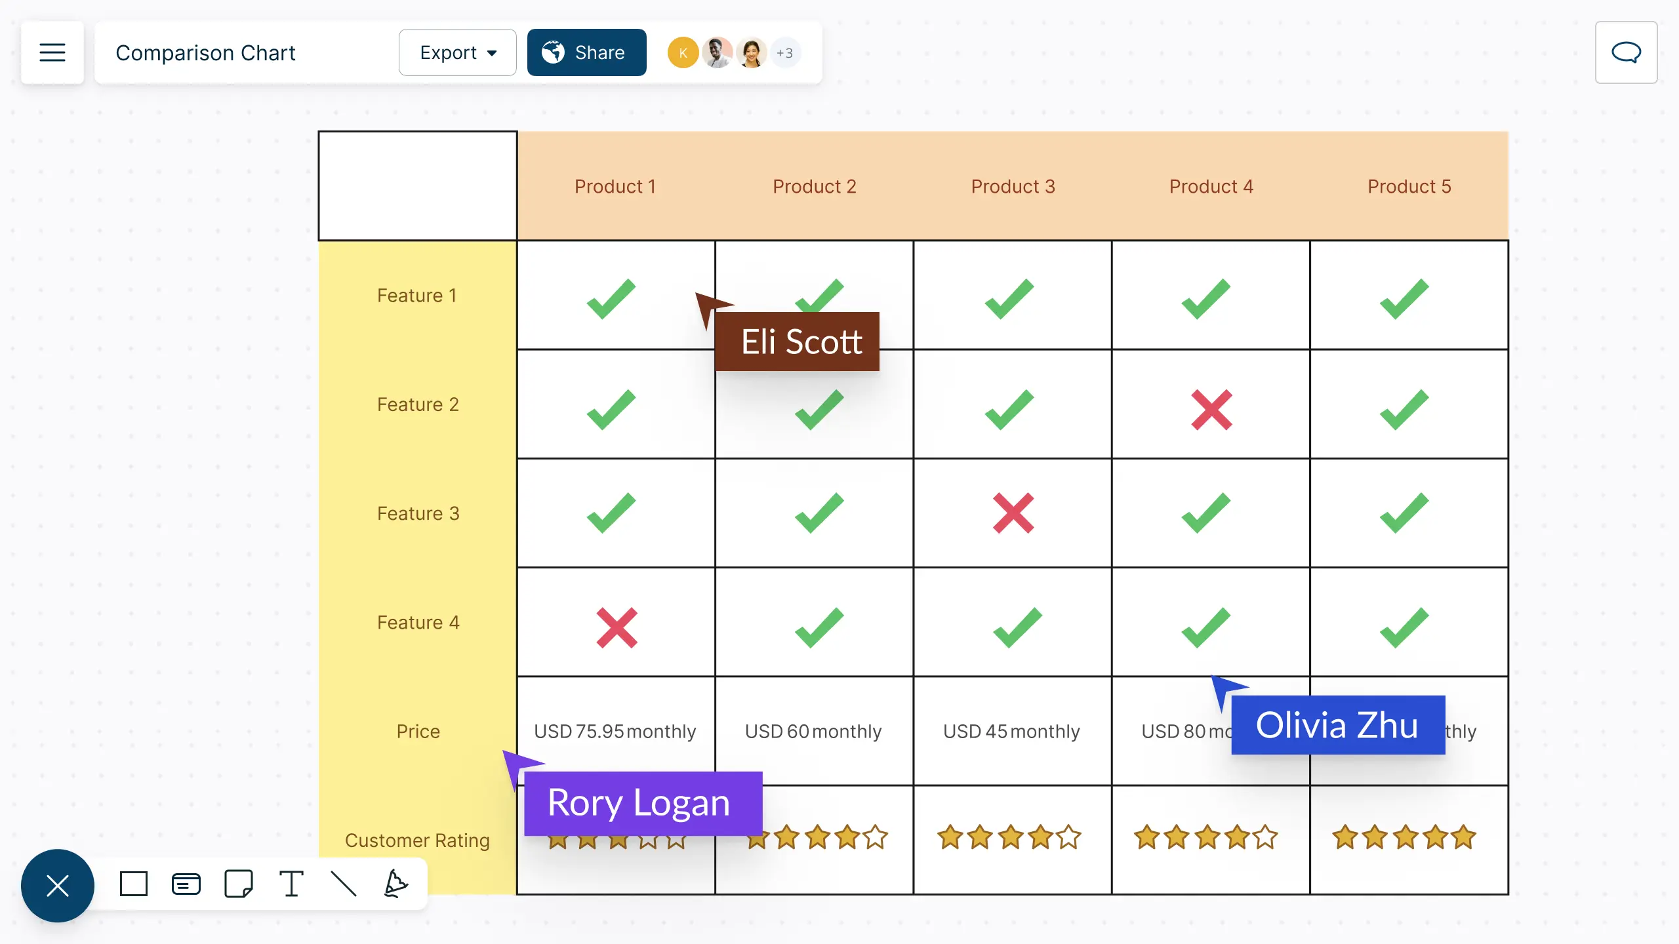Open the Export dropdown menu

(x=456, y=52)
